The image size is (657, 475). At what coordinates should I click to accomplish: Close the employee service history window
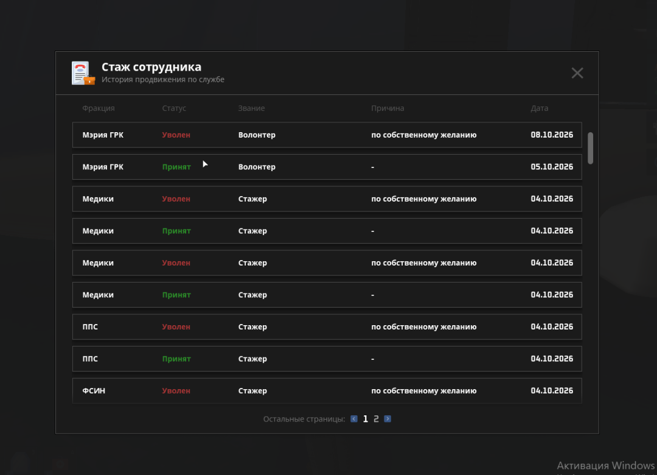(x=577, y=73)
